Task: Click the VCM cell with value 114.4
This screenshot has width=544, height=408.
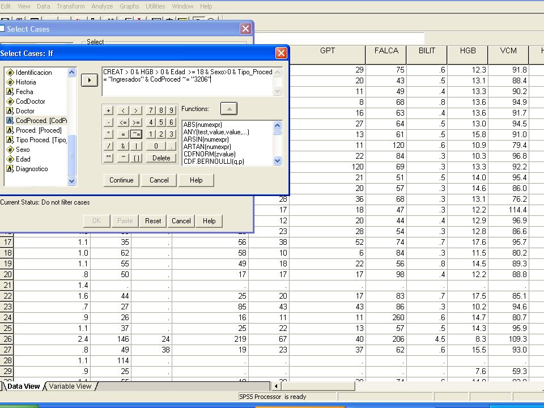Action: [x=508, y=210]
